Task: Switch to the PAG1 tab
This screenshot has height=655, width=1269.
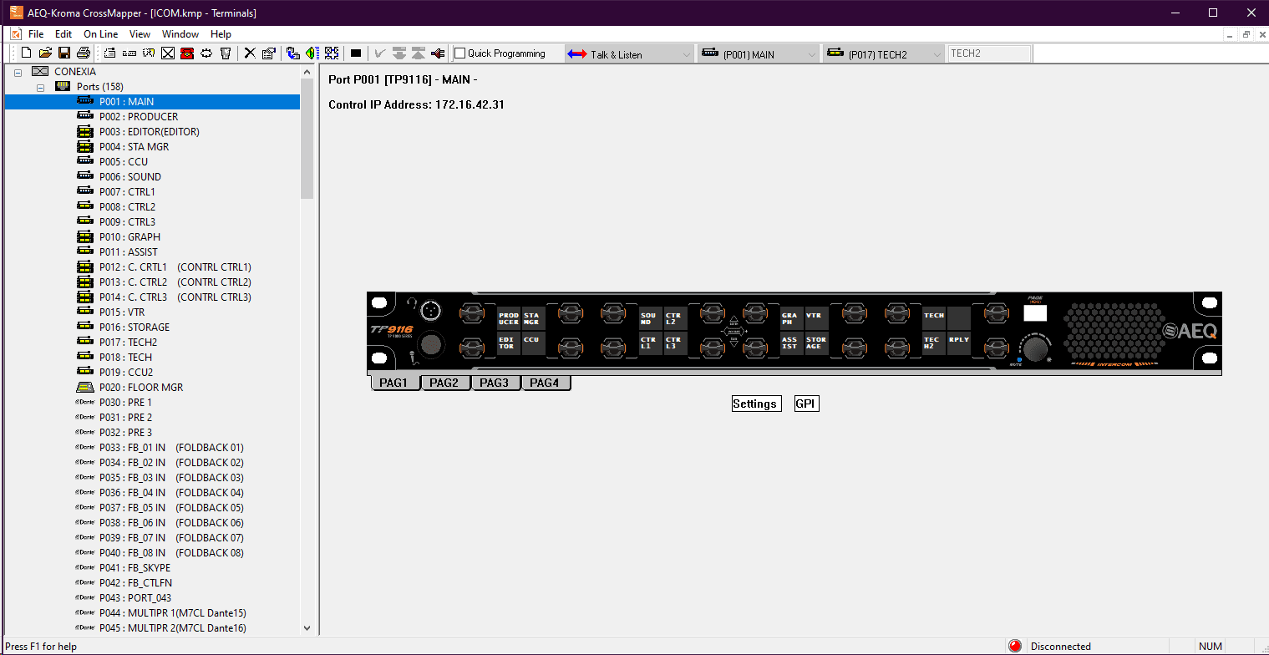Action: click(x=395, y=383)
